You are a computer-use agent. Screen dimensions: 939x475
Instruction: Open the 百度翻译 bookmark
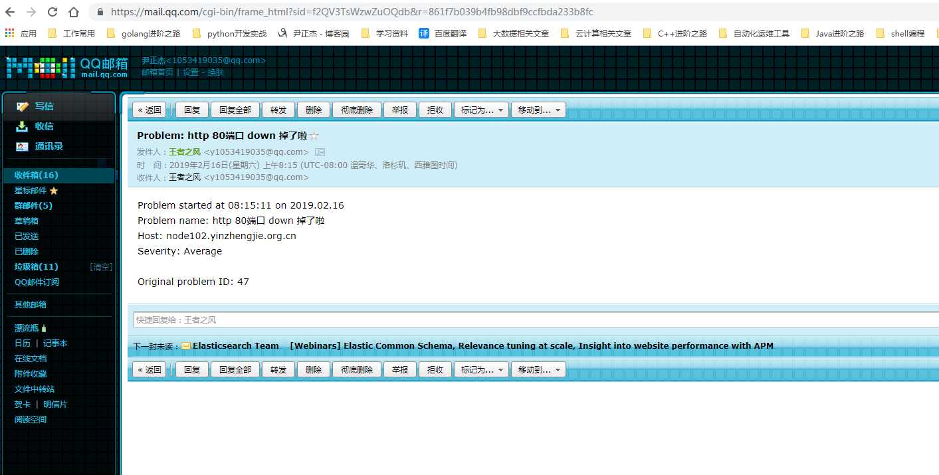[x=443, y=33]
